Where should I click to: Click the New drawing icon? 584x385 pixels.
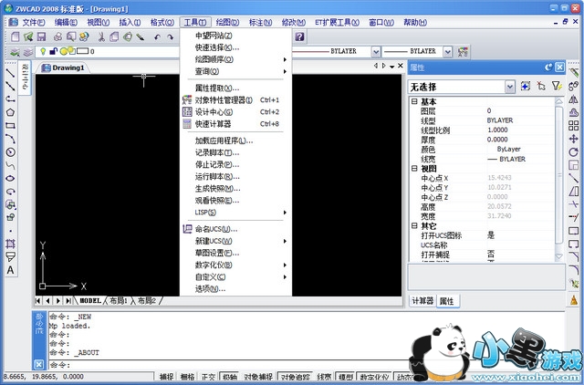pyautogui.click(x=15, y=36)
